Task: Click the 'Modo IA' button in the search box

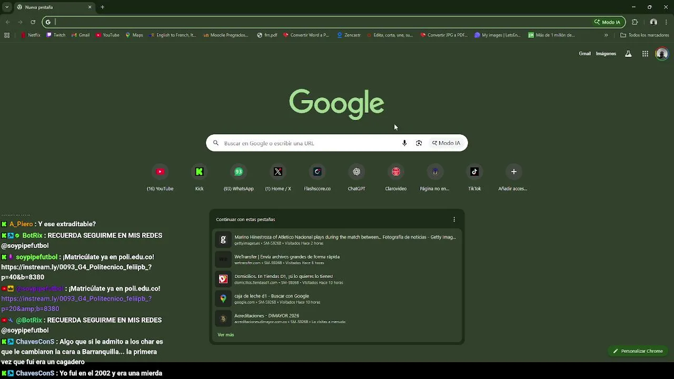Action: click(x=447, y=143)
